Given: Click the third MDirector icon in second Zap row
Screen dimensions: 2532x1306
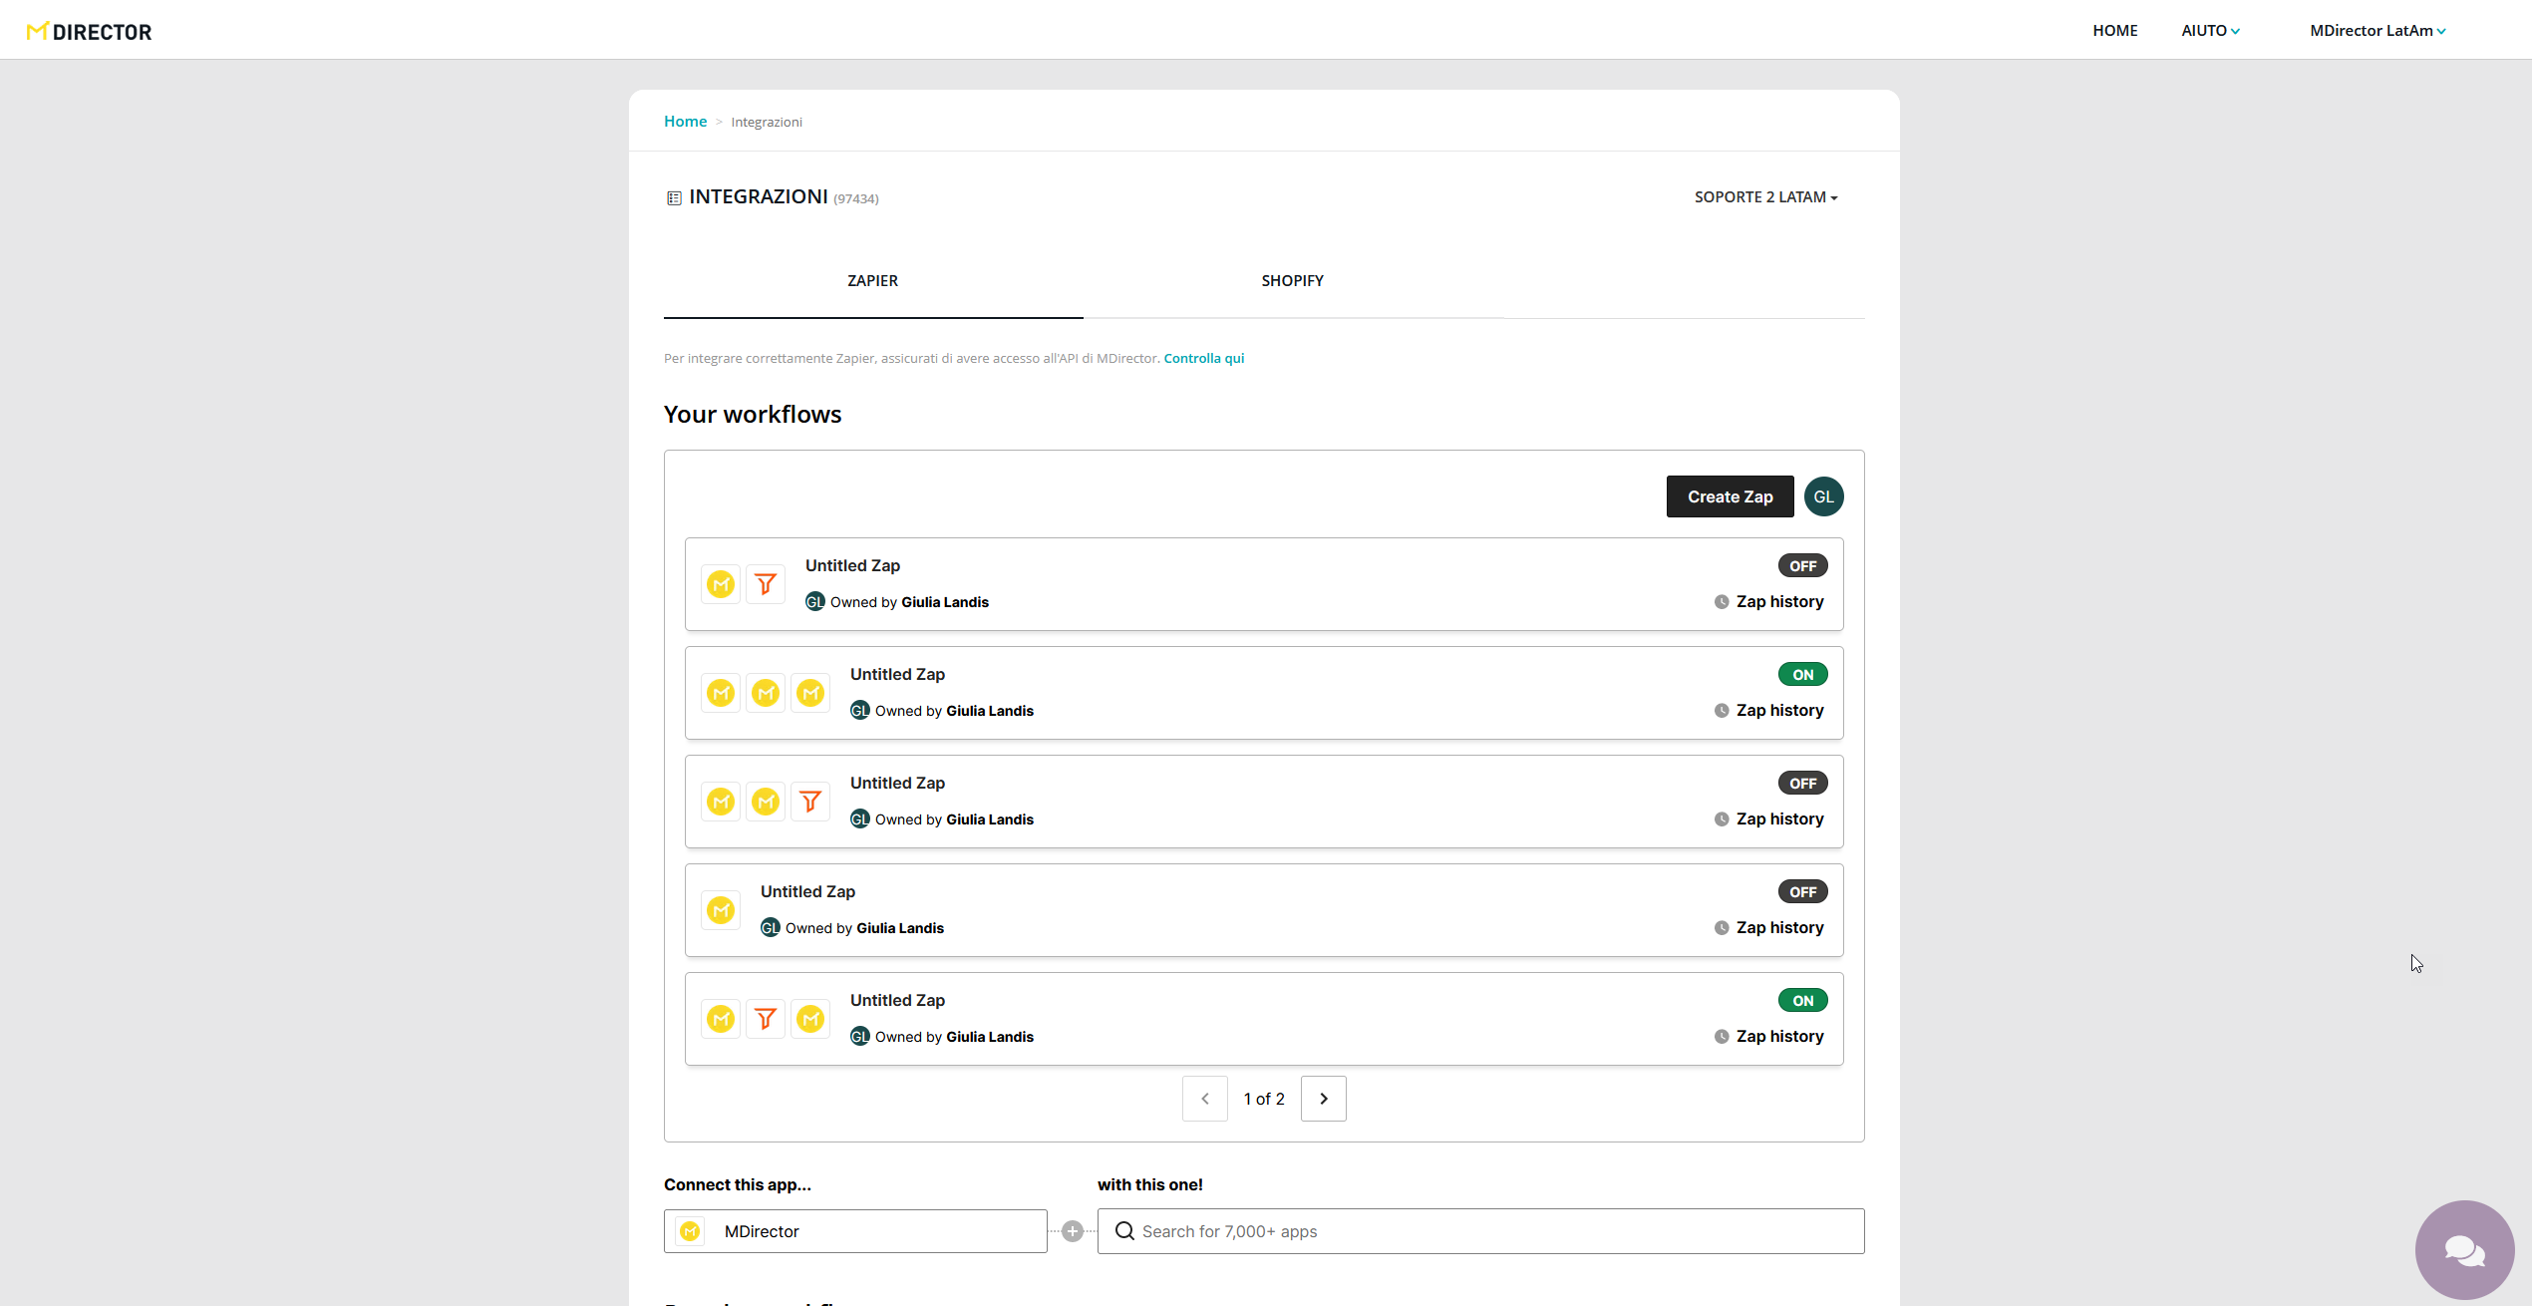Looking at the screenshot, I should coord(810,693).
